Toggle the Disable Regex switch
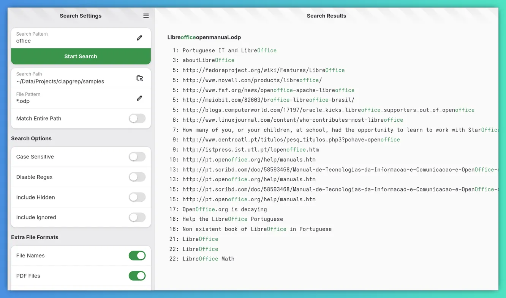506x298 pixels. coord(137,177)
